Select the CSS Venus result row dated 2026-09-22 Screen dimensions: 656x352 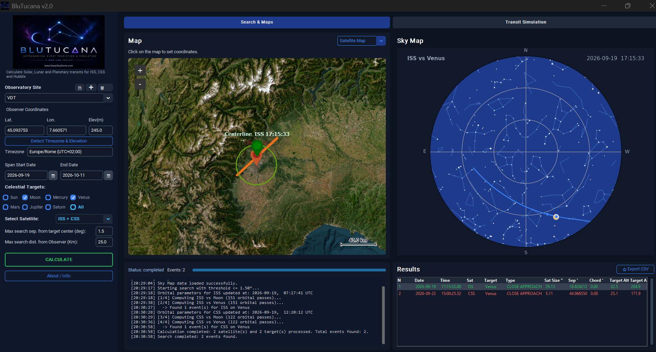(x=522, y=294)
